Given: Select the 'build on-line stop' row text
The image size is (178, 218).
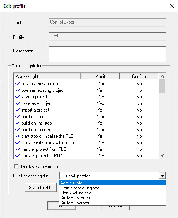Looking at the screenshot, I should click(x=37, y=123).
